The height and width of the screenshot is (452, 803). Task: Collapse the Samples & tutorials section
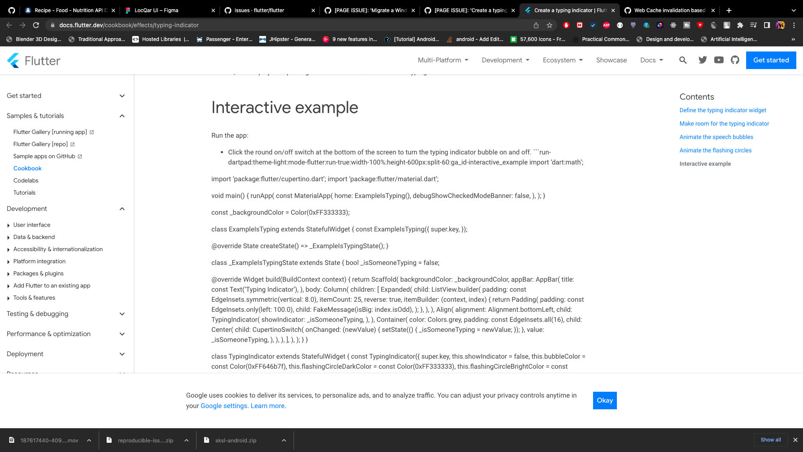tap(122, 116)
